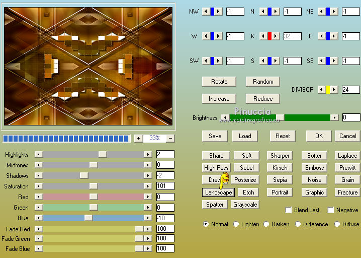Click left arrow on the Saturation slider
Image resolution: width=361 pixels, height=258 pixels.
[x=38, y=186]
